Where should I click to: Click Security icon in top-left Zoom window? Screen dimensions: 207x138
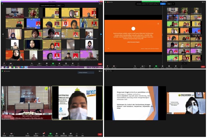point(32,64)
